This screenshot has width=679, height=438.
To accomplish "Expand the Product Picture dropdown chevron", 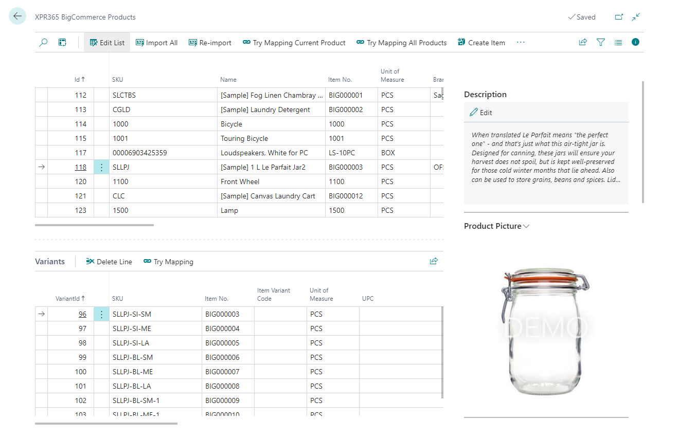I will tap(526, 226).
